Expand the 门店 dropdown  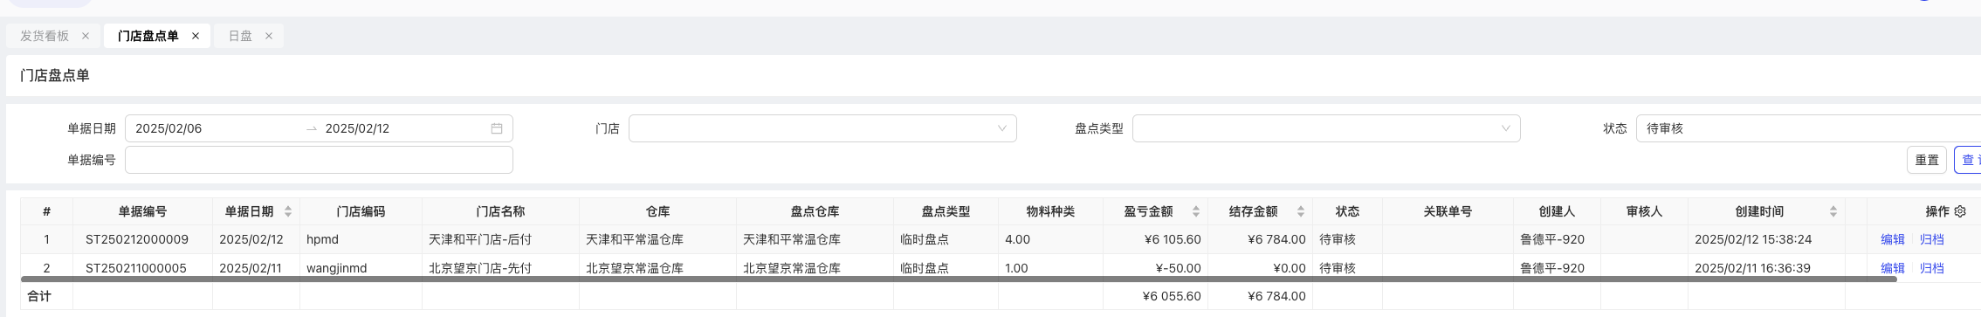(822, 128)
